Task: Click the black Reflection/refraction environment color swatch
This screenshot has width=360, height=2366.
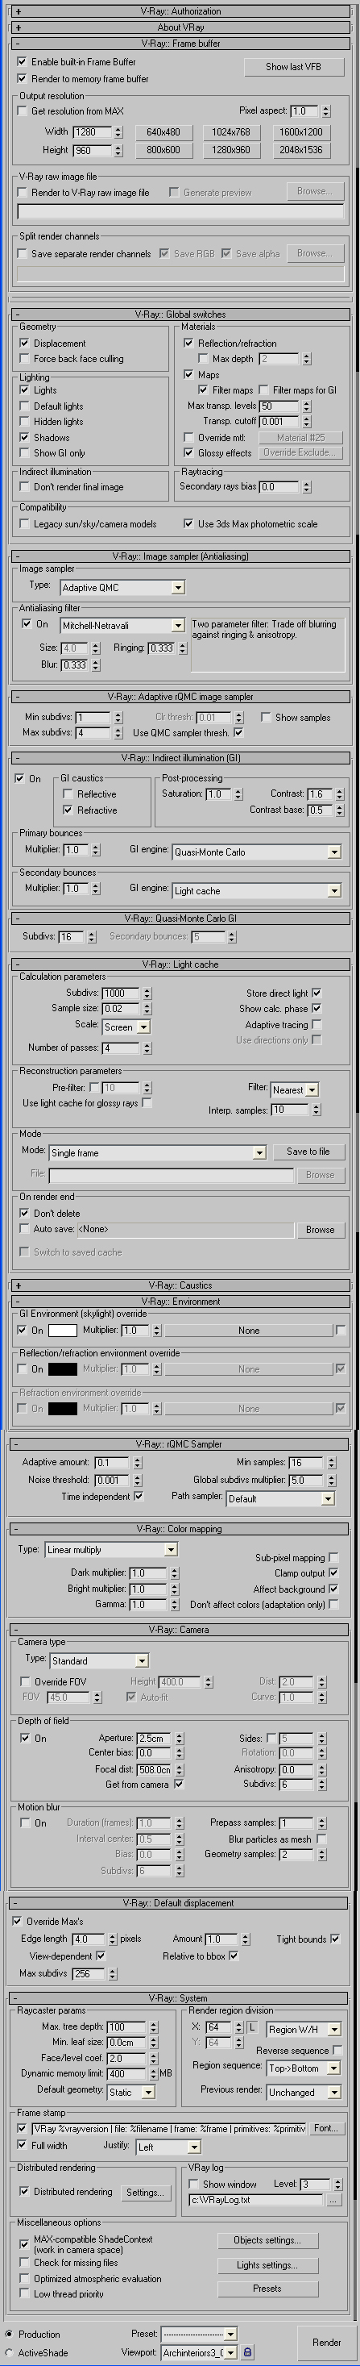Action: pyautogui.click(x=63, y=1368)
